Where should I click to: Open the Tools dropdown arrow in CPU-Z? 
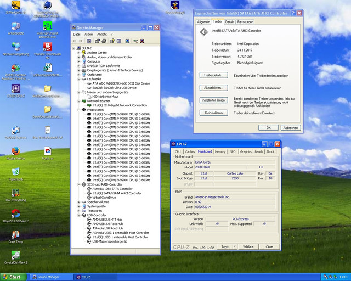(x=235, y=247)
